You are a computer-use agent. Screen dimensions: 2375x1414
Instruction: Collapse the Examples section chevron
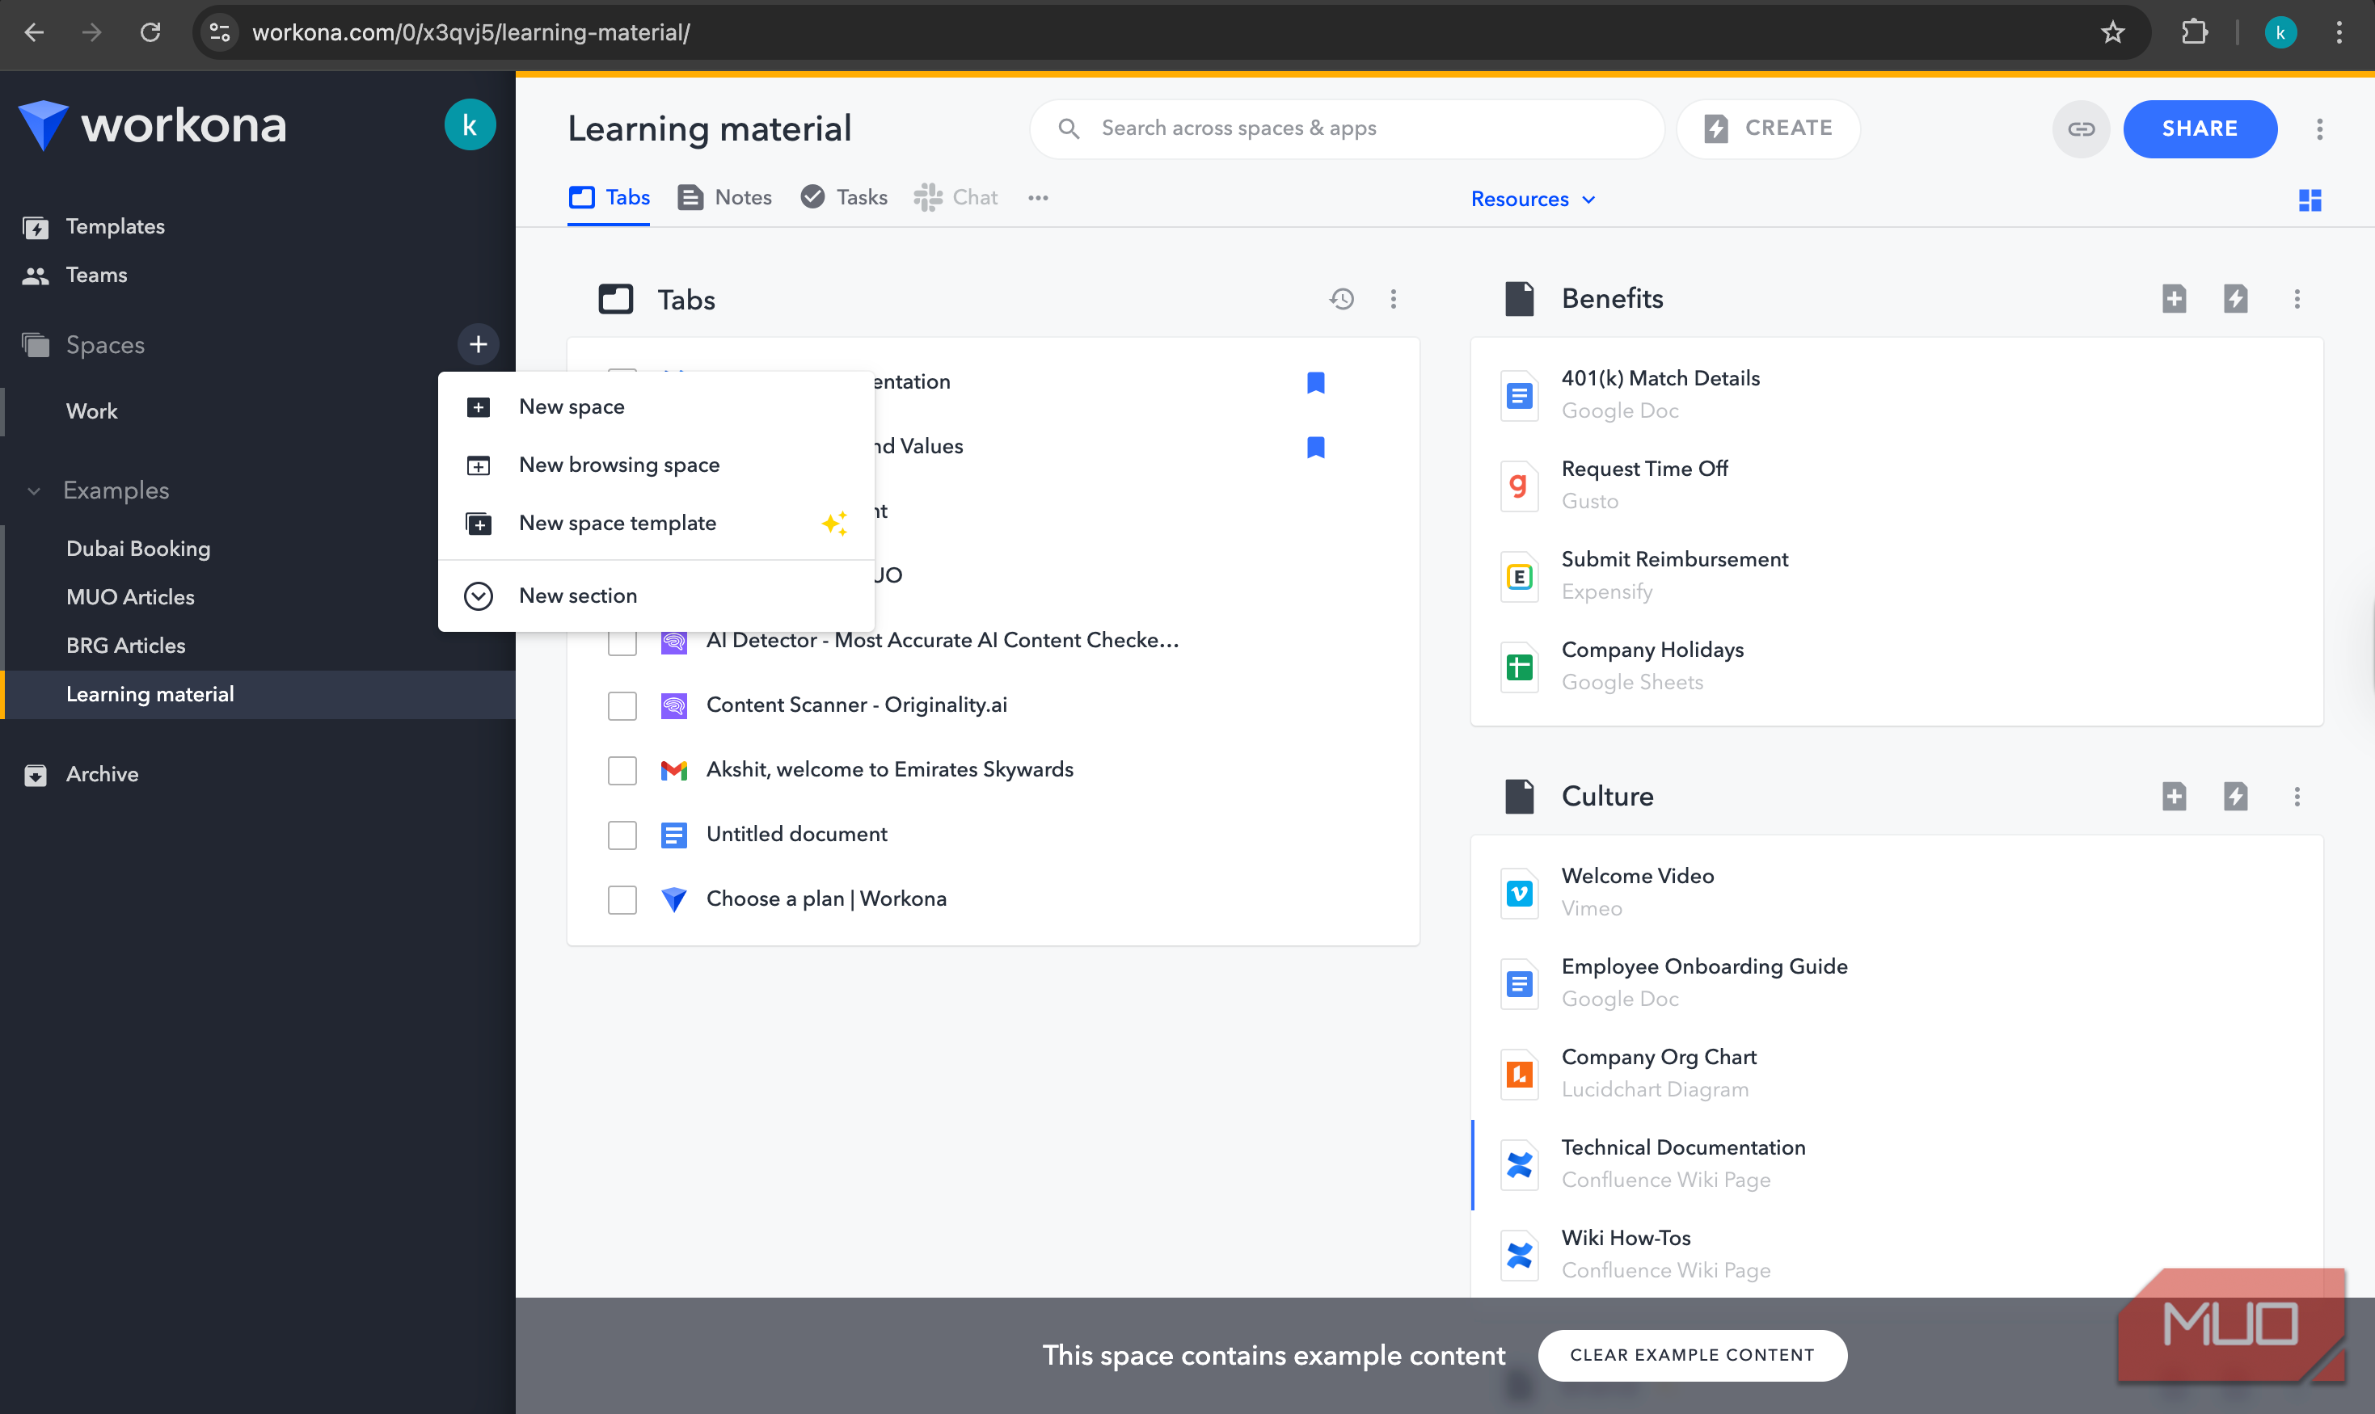(x=34, y=490)
